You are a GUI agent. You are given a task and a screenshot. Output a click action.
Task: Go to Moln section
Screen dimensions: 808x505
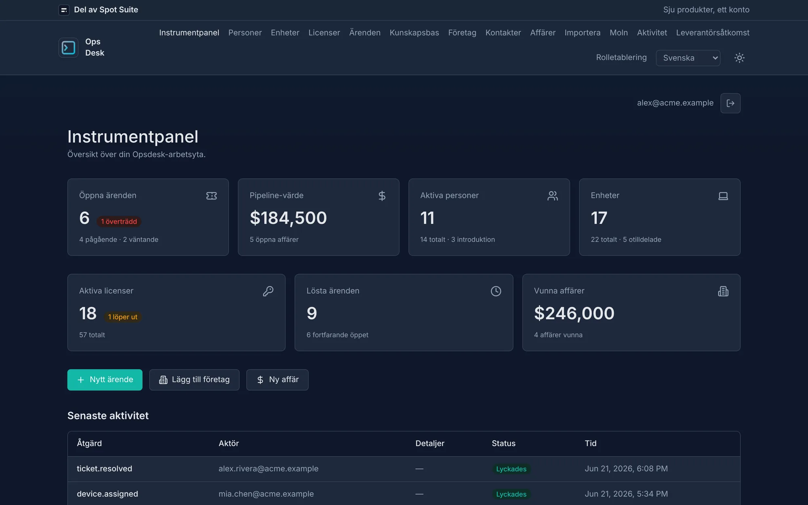coord(619,33)
